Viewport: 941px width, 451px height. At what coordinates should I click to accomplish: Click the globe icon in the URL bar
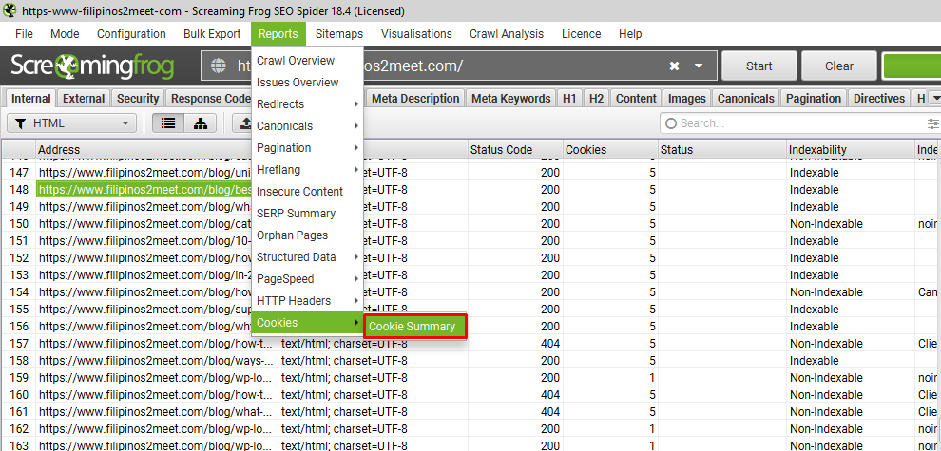(x=219, y=66)
